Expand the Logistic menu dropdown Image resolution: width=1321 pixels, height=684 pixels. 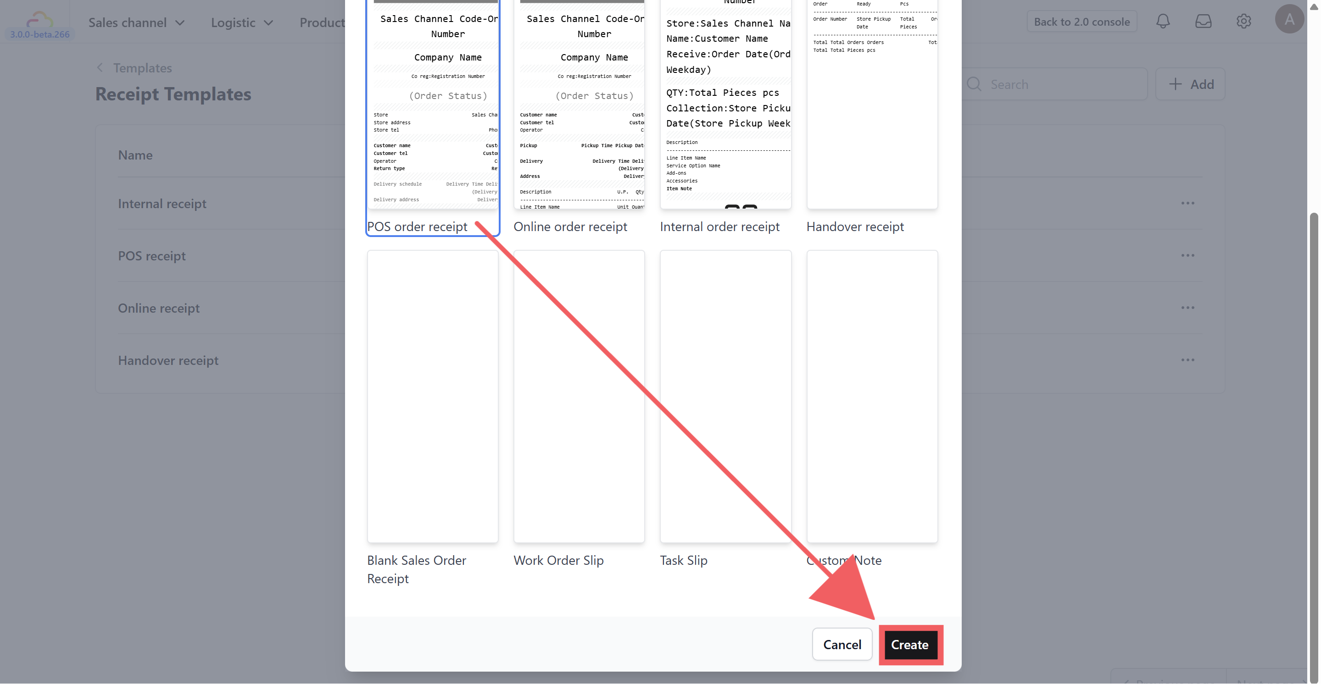point(241,22)
